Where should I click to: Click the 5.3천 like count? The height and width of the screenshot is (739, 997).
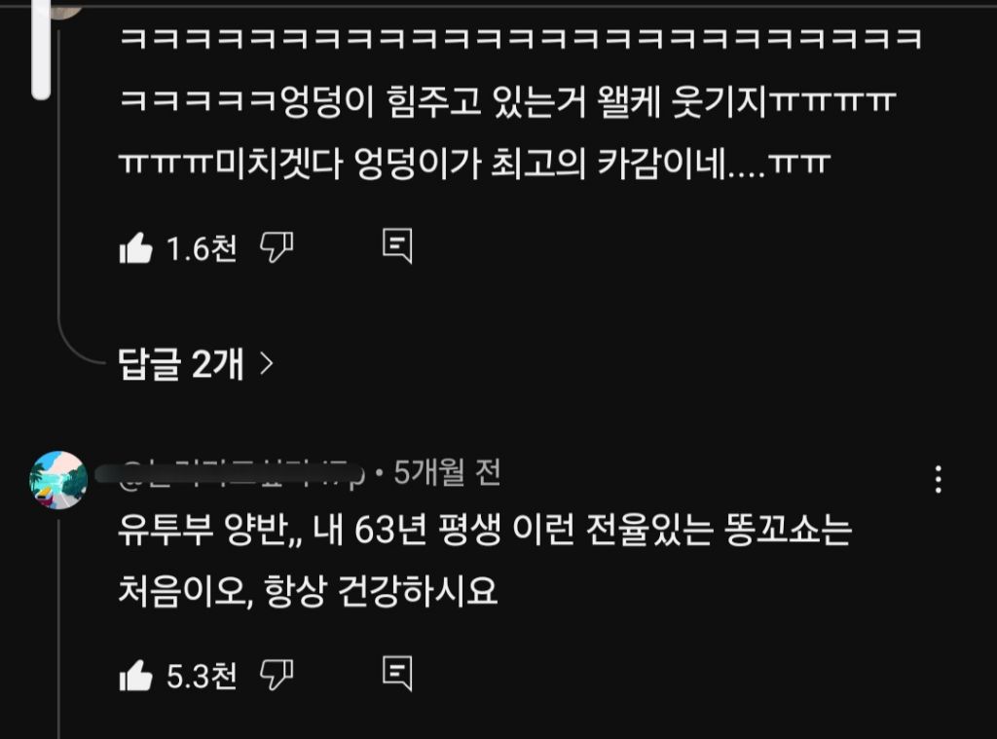(202, 676)
